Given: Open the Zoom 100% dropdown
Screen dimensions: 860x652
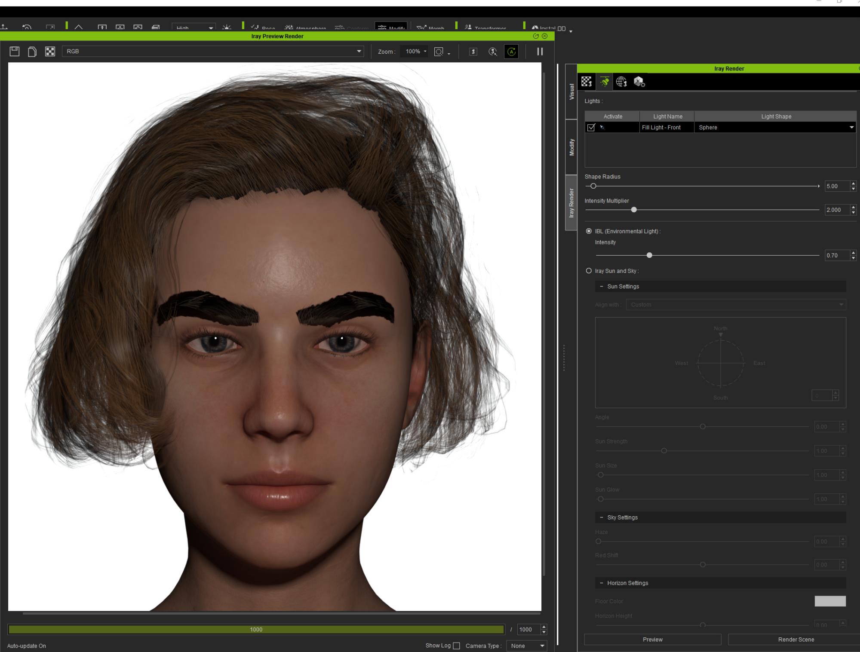Looking at the screenshot, I should pos(415,52).
